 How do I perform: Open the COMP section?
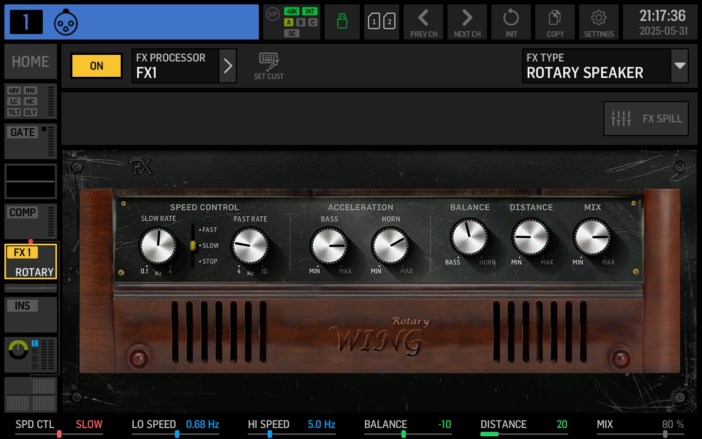point(31,221)
